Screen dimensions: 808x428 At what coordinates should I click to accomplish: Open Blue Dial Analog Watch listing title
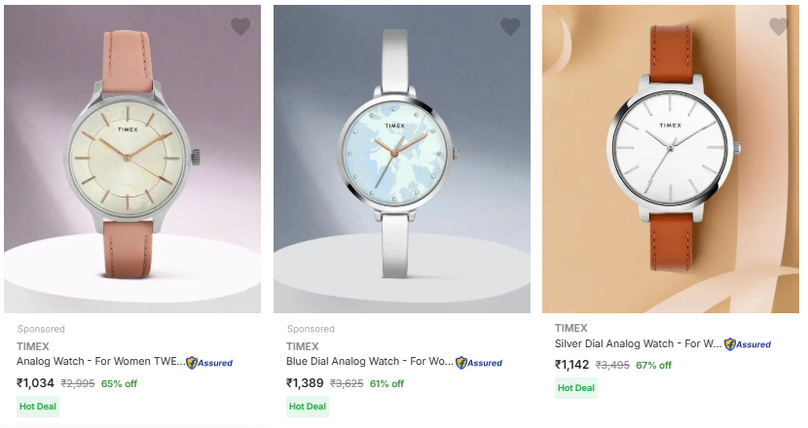[369, 361]
